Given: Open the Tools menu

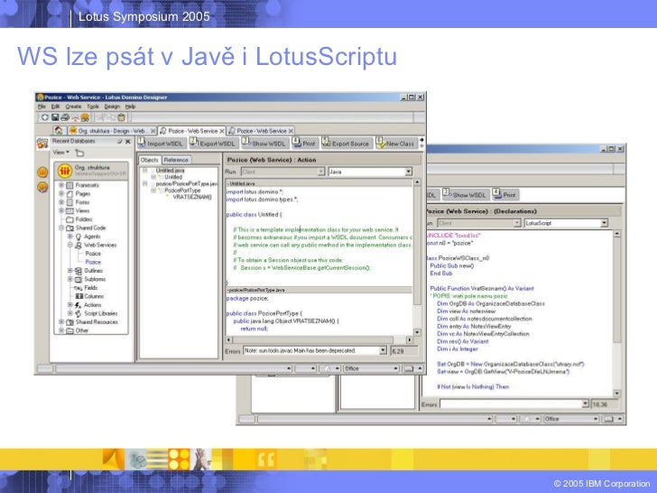Looking at the screenshot, I should click(x=93, y=107).
